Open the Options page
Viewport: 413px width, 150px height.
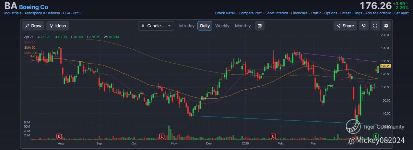(331, 13)
